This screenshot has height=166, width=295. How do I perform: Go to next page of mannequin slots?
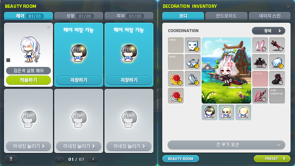[x=93, y=159]
